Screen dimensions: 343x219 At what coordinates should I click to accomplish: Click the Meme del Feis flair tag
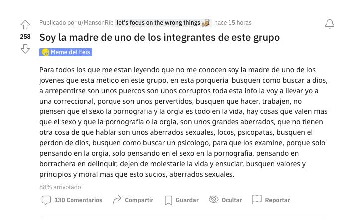[70, 52]
